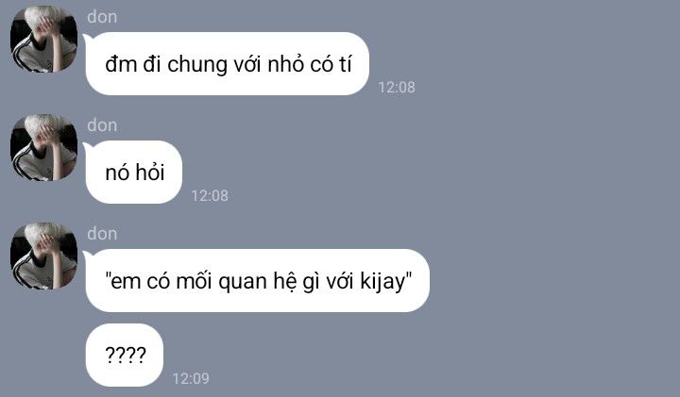Screen dimensions: 680x397
Task: Select the "em có mối quan hệ gì" bubble
Action: click(258, 281)
